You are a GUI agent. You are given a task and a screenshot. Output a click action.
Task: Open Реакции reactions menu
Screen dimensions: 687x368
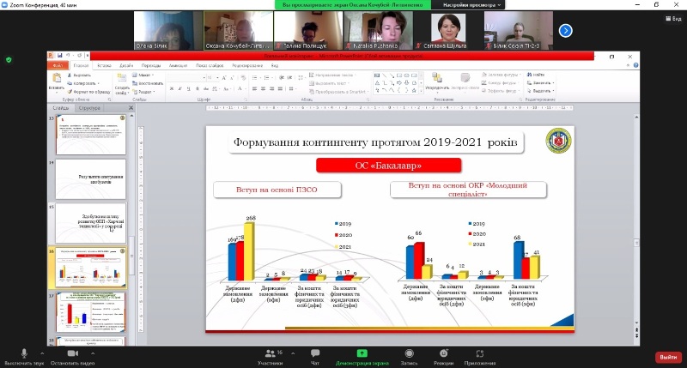[443, 357]
